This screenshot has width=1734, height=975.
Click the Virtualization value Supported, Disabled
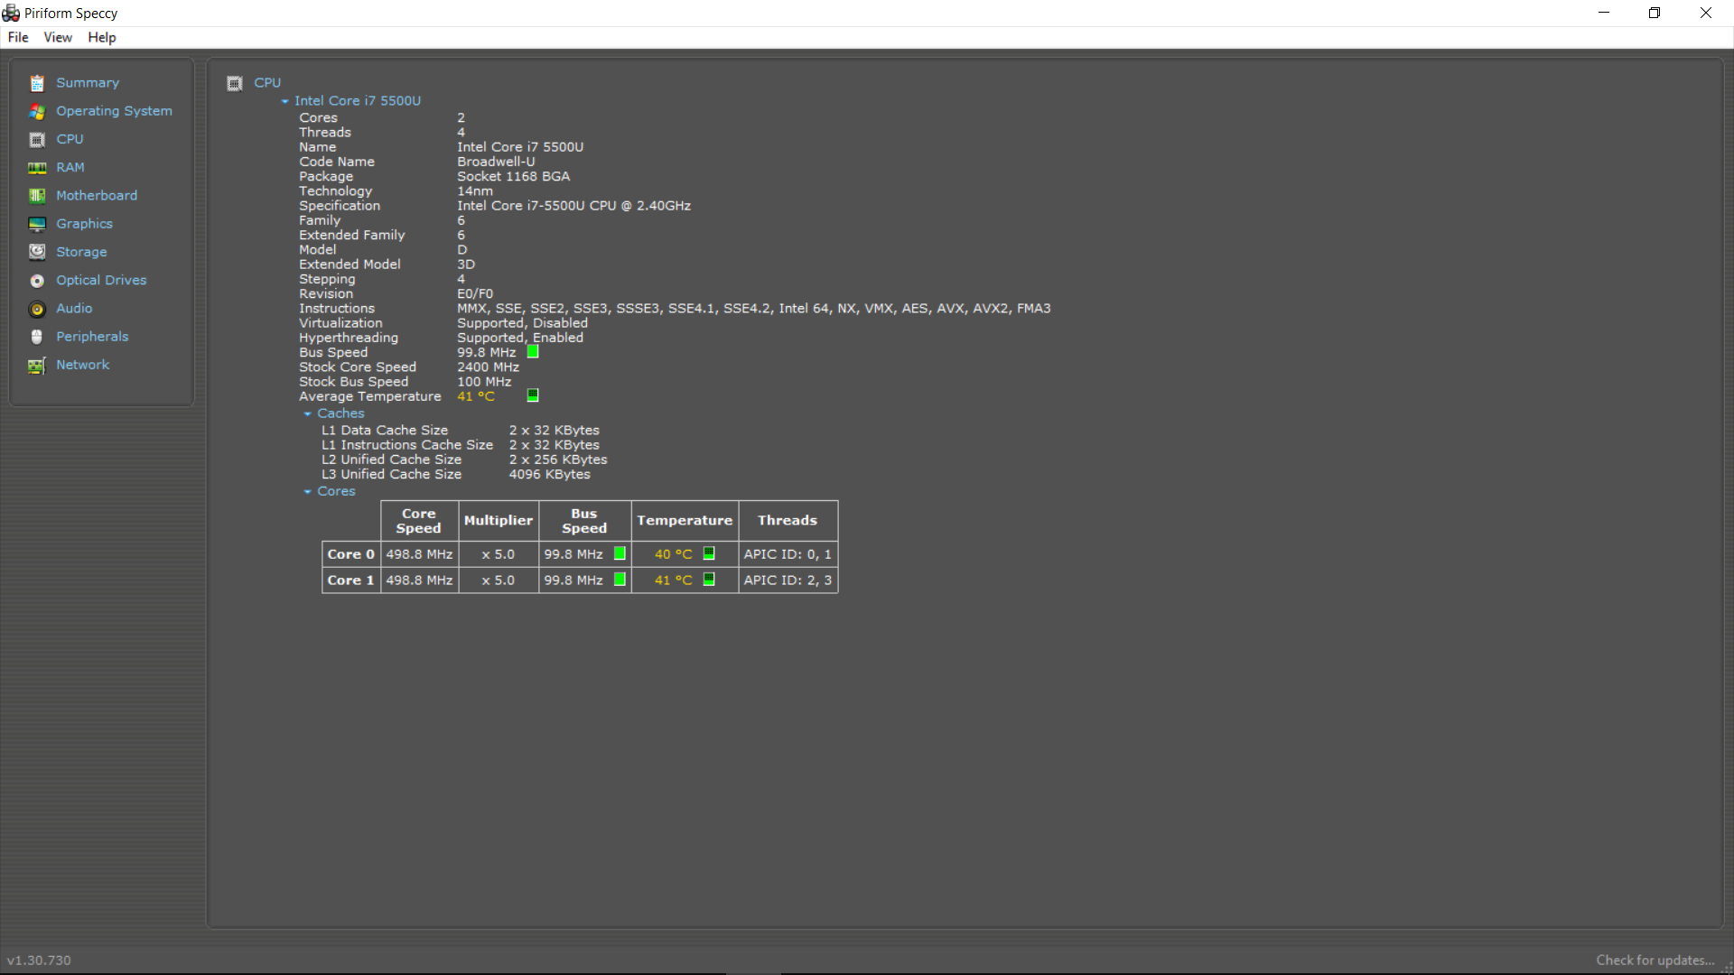[x=522, y=323]
